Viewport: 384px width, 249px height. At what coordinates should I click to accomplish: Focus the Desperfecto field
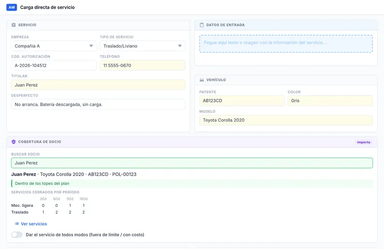pyautogui.click(x=98, y=104)
